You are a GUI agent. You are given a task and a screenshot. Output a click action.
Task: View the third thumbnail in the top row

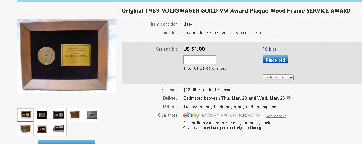pos(58,115)
